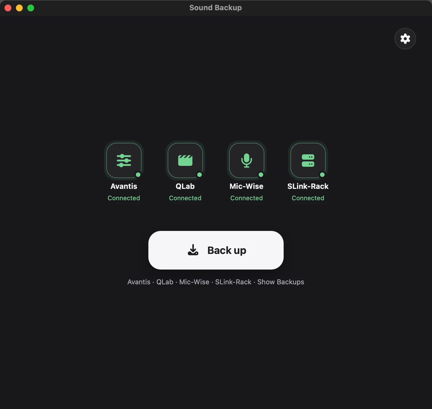The width and height of the screenshot is (432, 409).
Task: Click the Mic-Wise device label
Action: pyautogui.click(x=247, y=186)
